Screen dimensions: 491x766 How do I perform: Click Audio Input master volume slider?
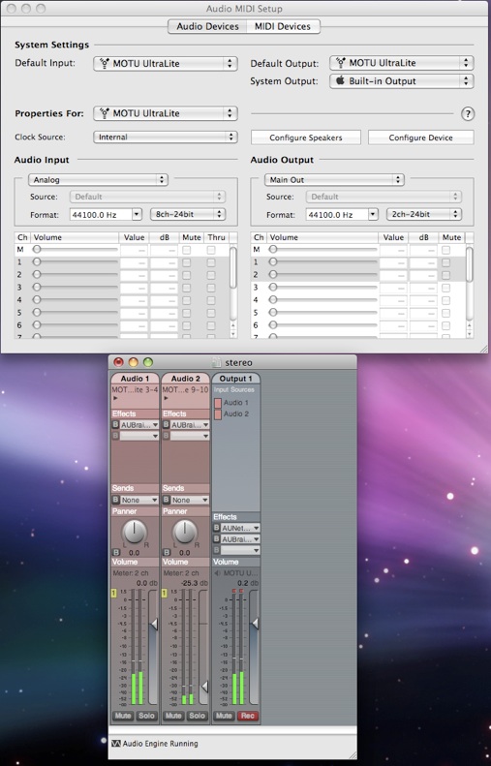[x=76, y=250]
